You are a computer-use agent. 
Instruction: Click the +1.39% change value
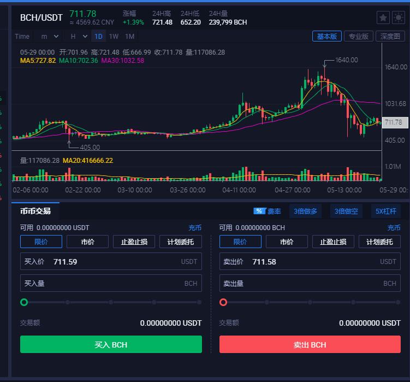point(133,22)
